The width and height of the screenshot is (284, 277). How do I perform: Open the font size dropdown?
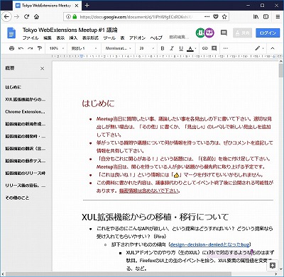(x=146, y=48)
